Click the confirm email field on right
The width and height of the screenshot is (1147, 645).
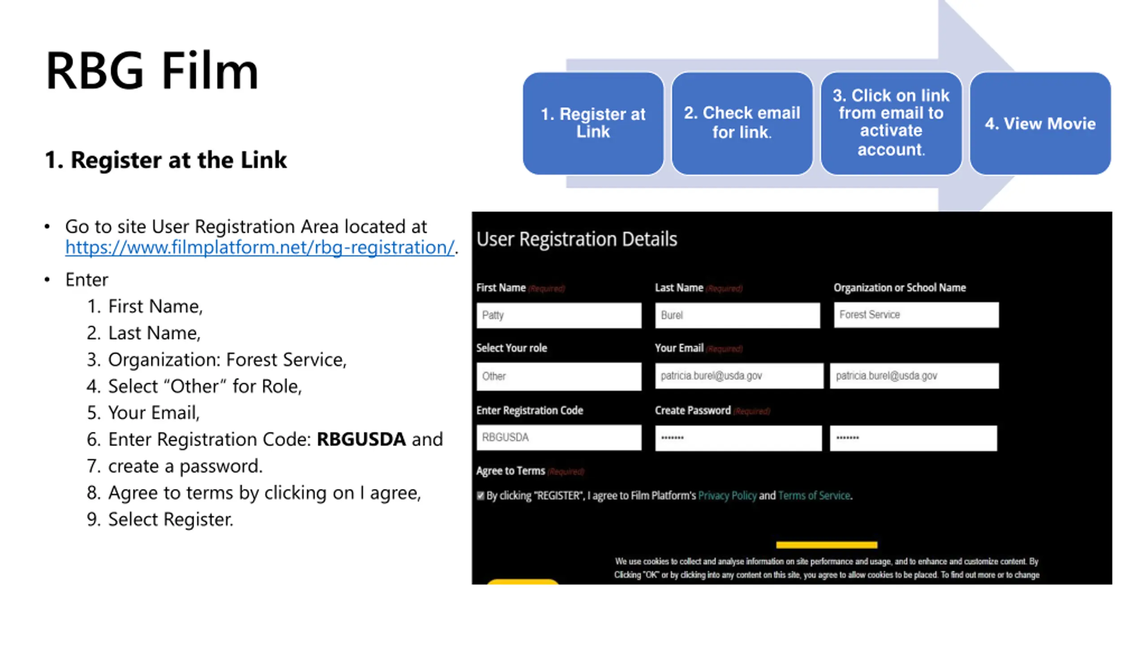coord(914,376)
